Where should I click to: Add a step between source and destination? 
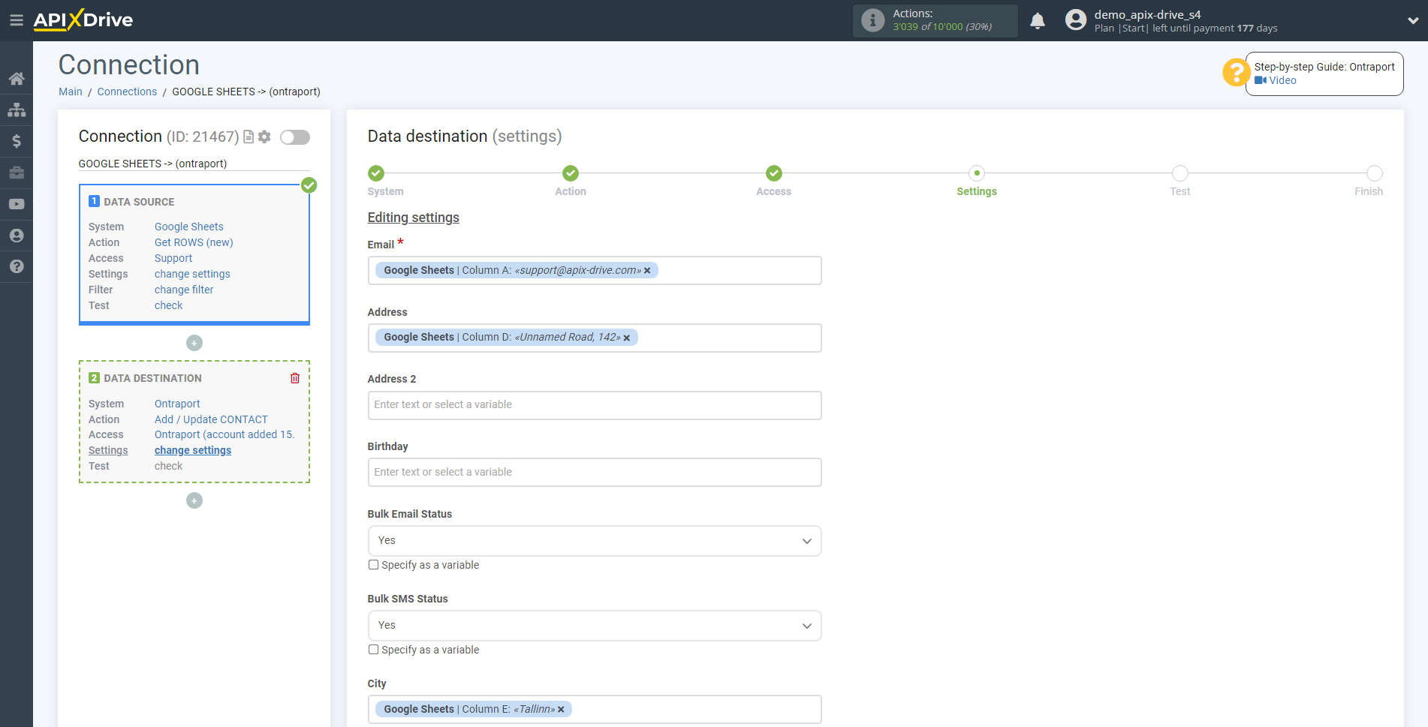pyautogui.click(x=194, y=343)
